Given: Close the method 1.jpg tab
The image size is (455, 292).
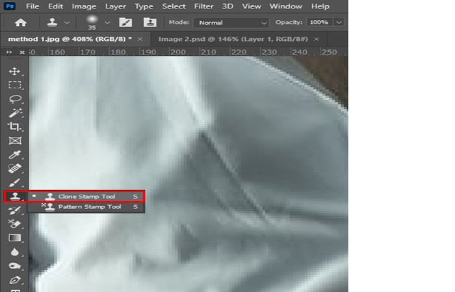Looking at the screenshot, I should [x=140, y=39].
